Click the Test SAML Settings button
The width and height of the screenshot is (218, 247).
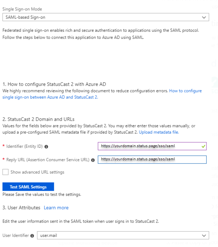point(28,187)
